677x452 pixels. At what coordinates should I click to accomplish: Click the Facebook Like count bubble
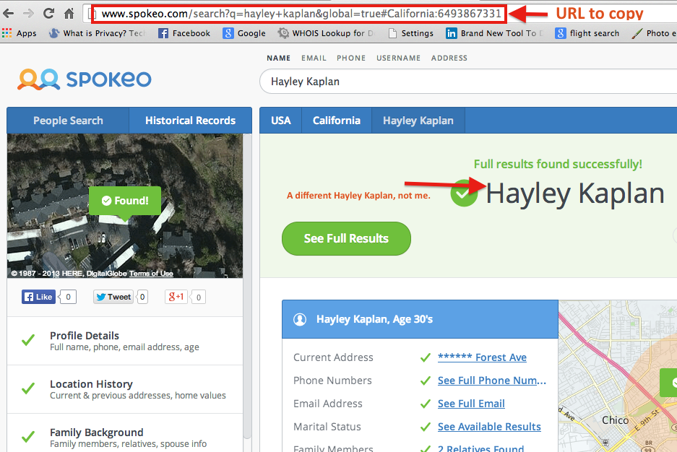pyautogui.click(x=68, y=297)
